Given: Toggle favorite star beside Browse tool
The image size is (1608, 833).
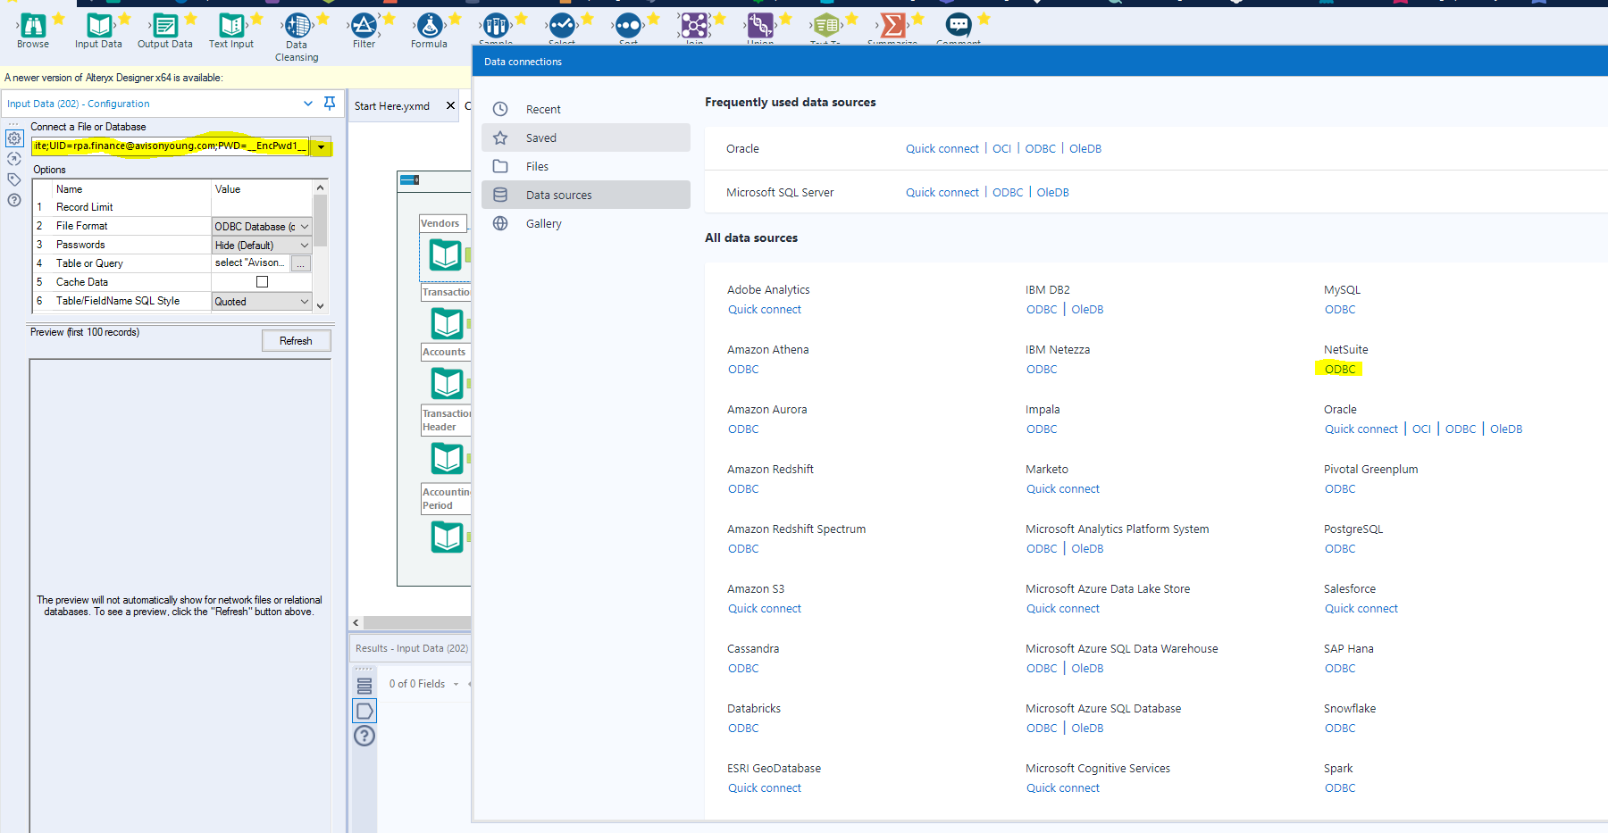Looking at the screenshot, I should tap(59, 18).
